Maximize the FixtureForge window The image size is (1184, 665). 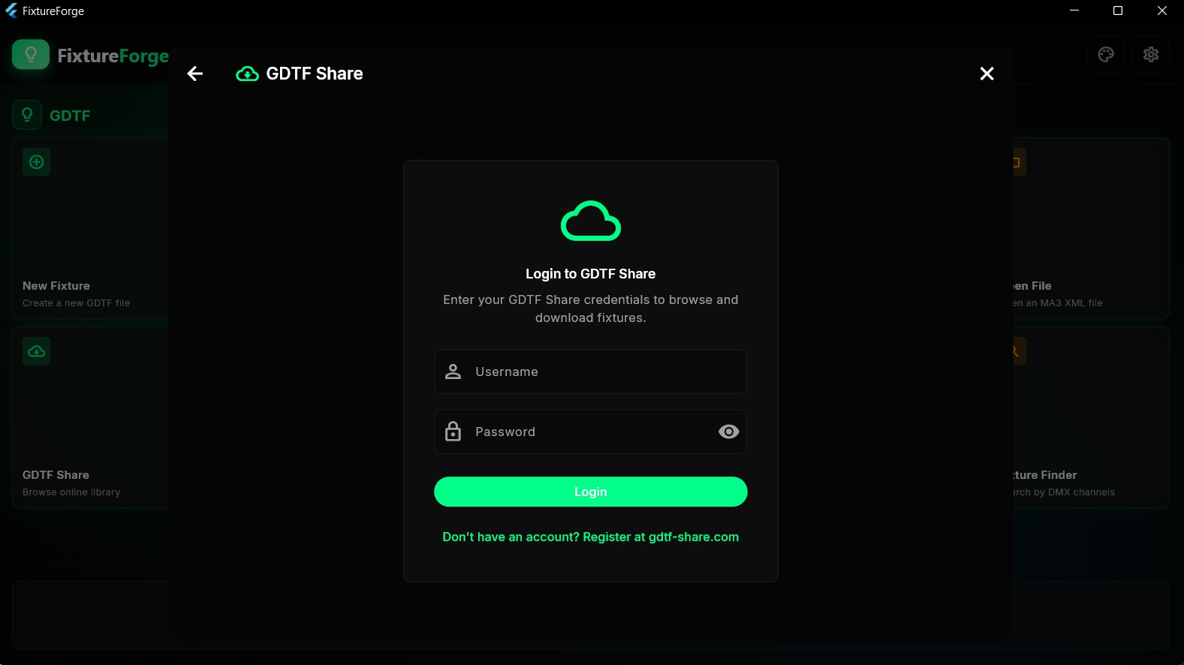[1118, 11]
